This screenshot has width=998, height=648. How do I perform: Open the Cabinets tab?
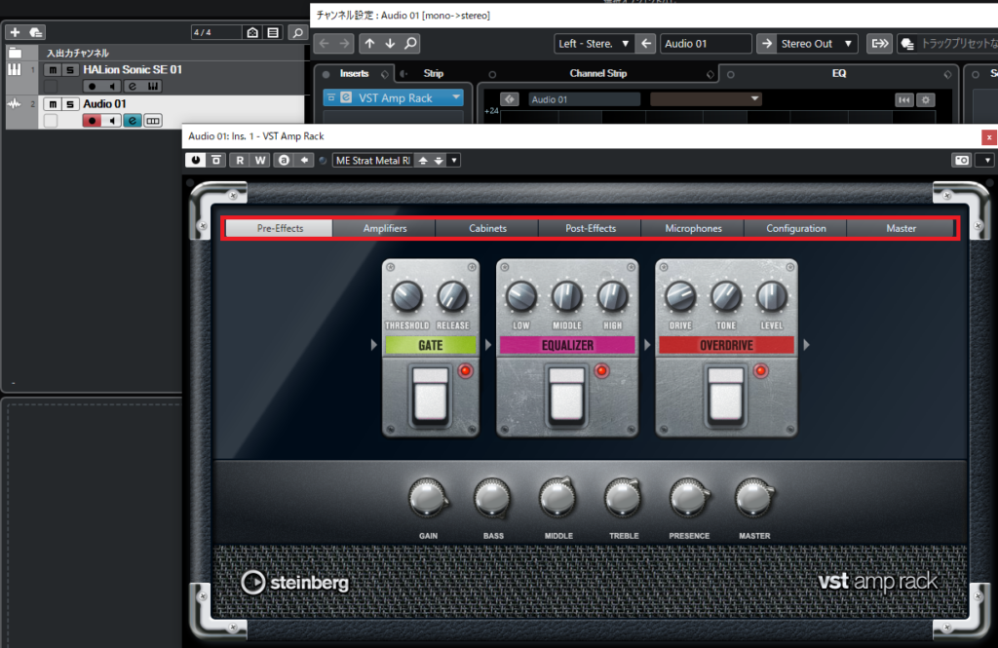coord(487,229)
